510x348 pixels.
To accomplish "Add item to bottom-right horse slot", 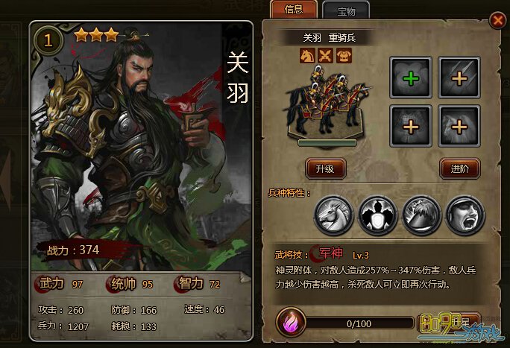I will click(459, 126).
